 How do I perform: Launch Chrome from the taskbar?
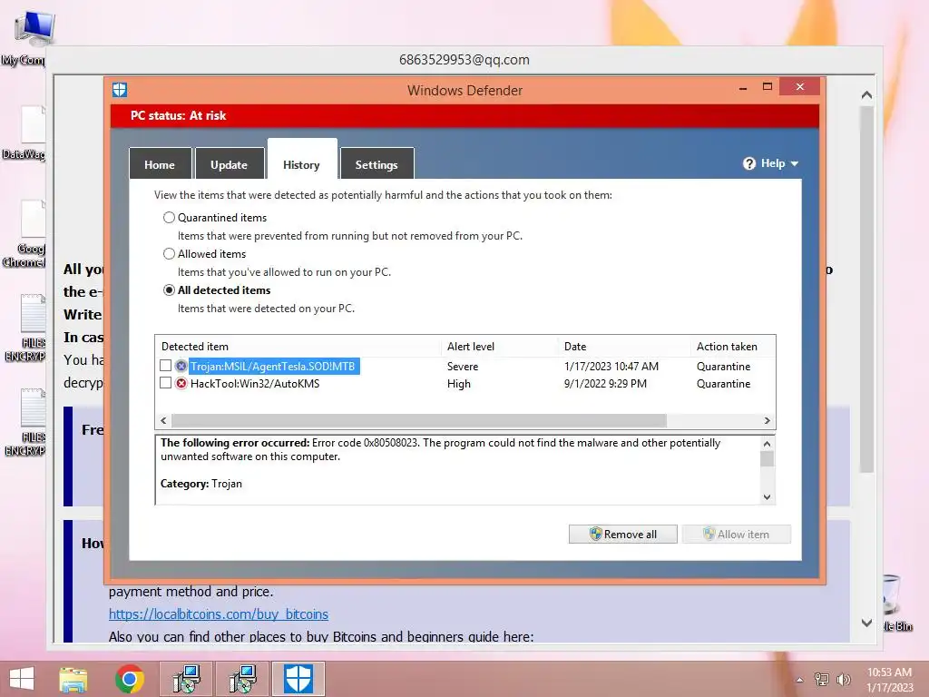tap(129, 679)
